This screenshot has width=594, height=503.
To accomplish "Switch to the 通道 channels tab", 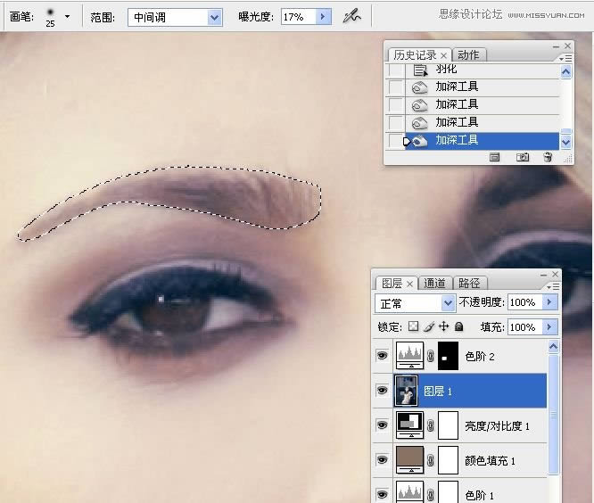I will pos(434,283).
